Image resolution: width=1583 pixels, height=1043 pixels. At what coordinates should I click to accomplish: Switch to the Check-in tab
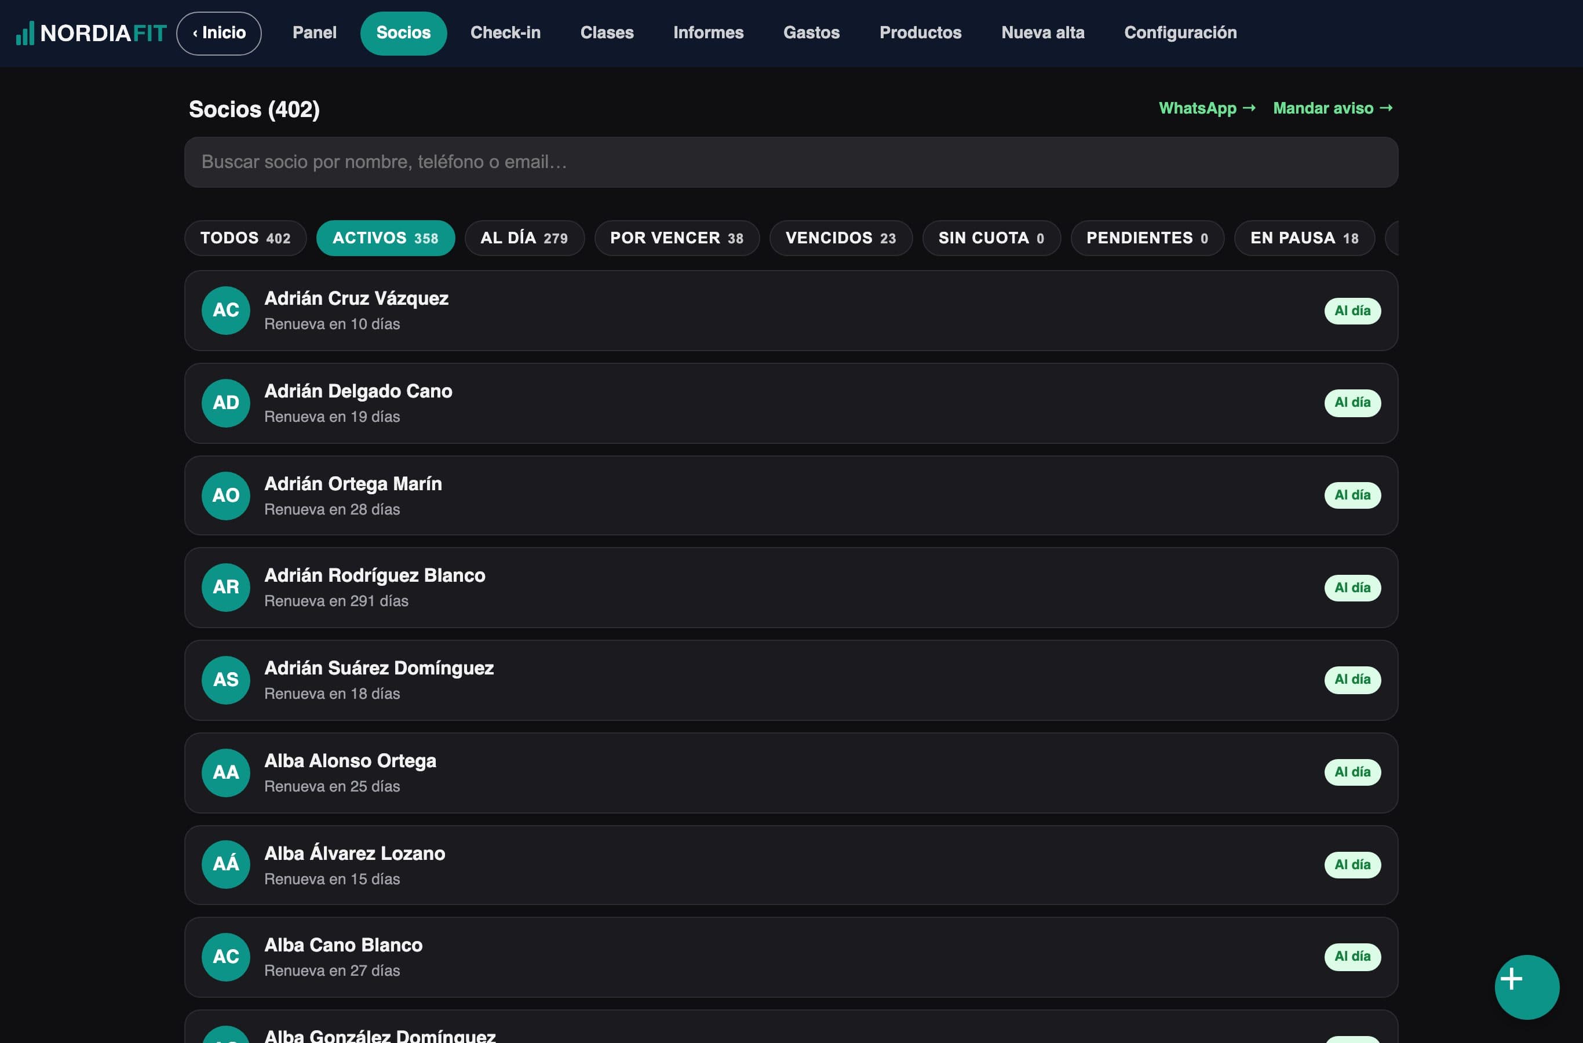point(505,33)
